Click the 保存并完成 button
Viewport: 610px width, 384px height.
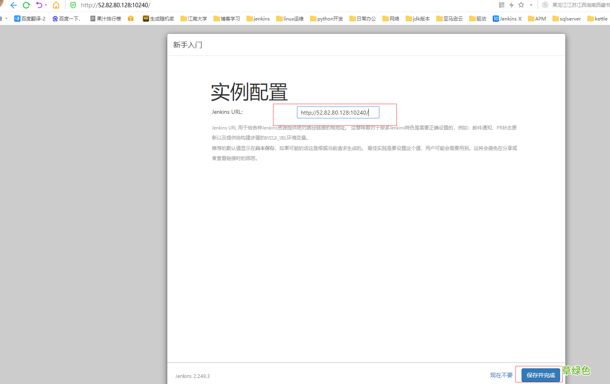pos(540,374)
